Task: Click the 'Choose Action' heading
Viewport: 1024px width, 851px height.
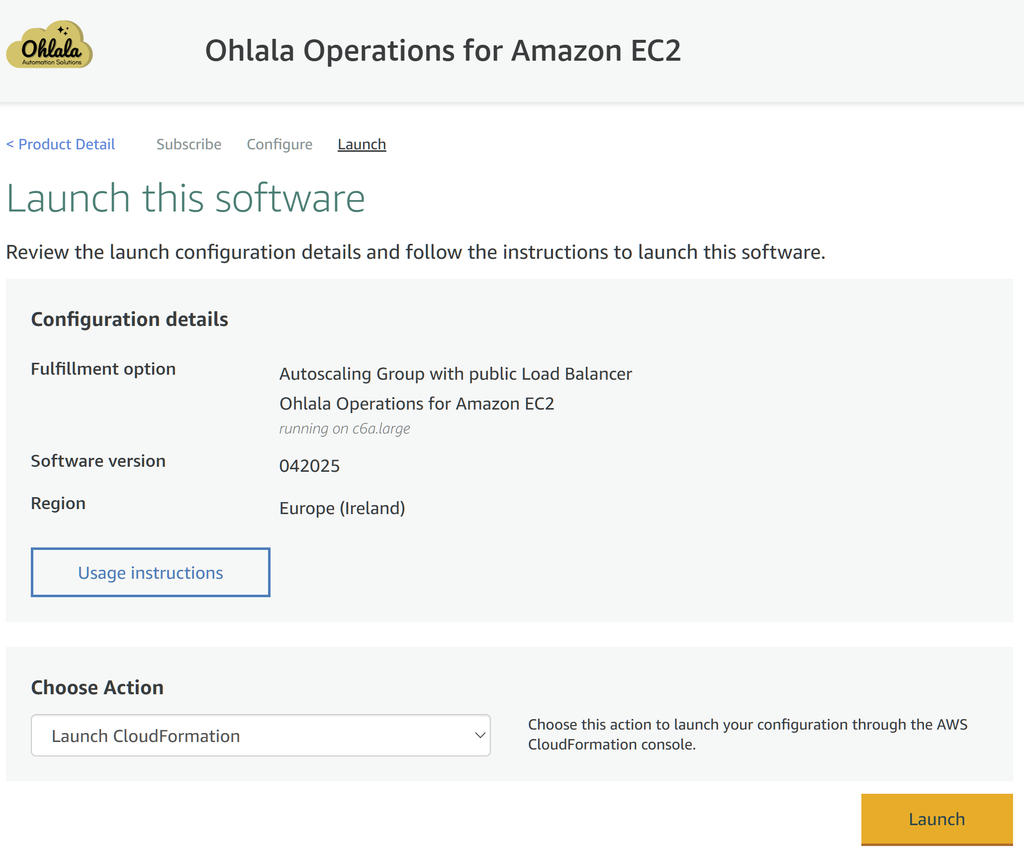Action: 97,687
